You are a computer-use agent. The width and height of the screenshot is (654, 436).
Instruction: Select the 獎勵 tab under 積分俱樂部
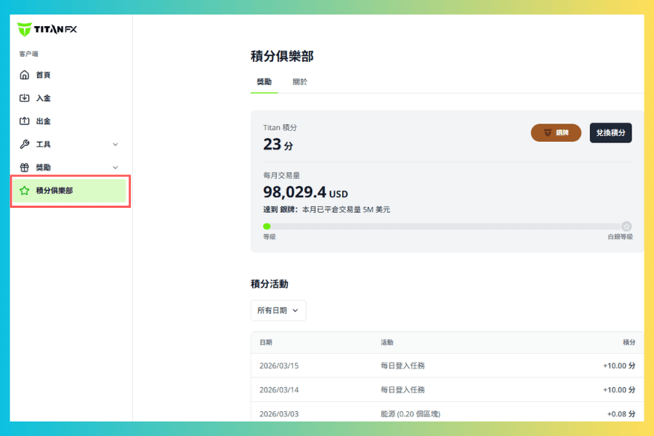pos(264,82)
